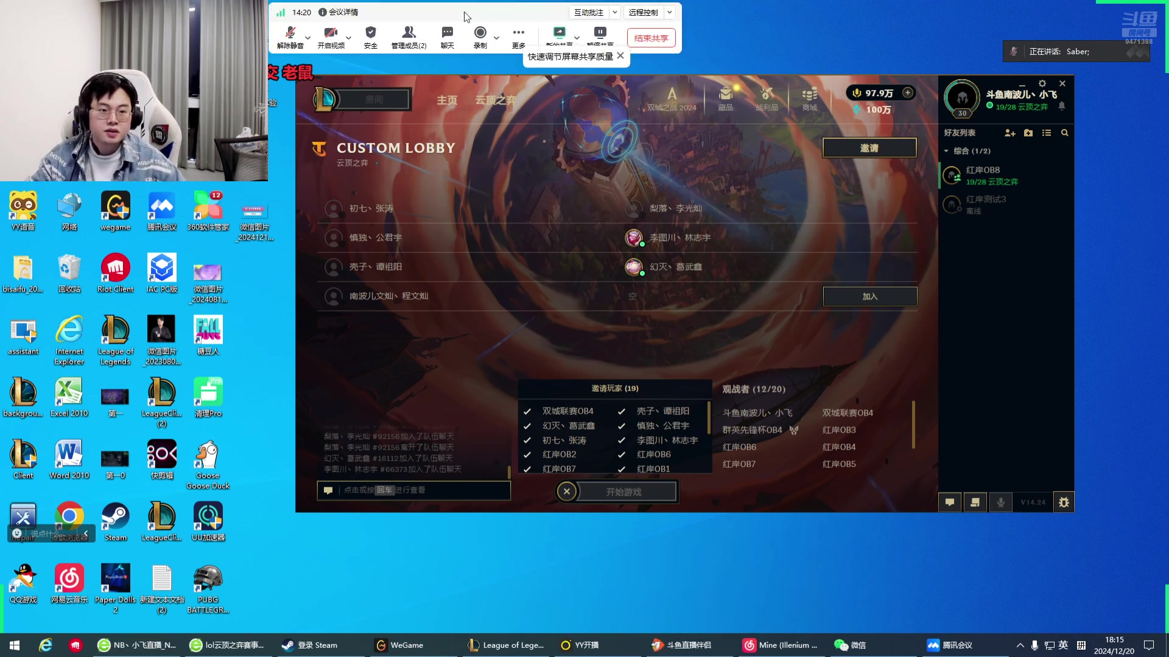Click the 远程控制 button
This screenshot has width=1169, height=657.
pos(643,12)
